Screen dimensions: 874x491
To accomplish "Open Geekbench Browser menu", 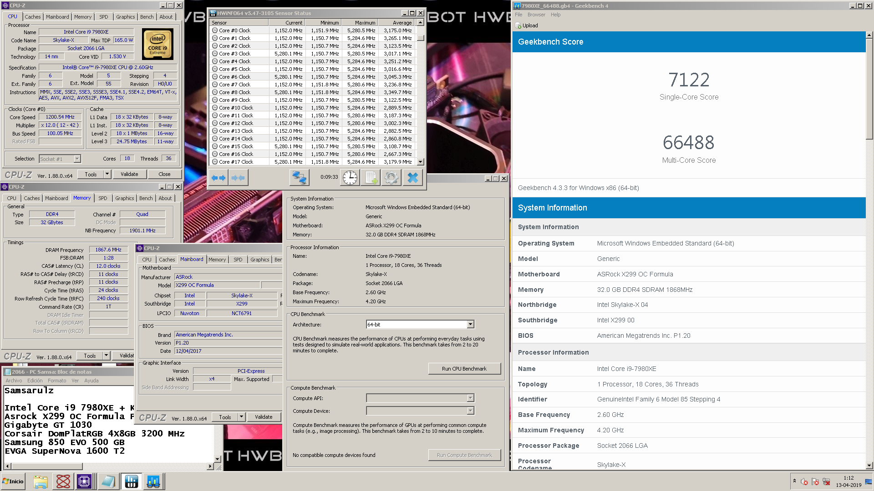I will (536, 15).
